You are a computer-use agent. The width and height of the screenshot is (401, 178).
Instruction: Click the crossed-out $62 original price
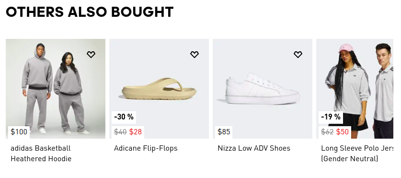[x=327, y=132]
